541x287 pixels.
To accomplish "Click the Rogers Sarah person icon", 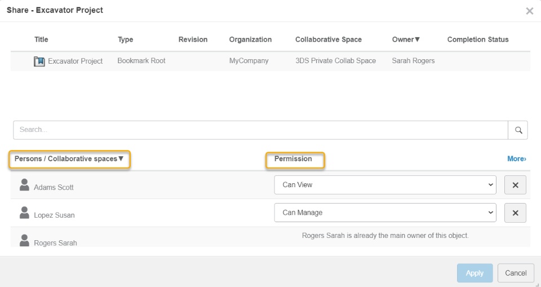I will tap(24, 241).
